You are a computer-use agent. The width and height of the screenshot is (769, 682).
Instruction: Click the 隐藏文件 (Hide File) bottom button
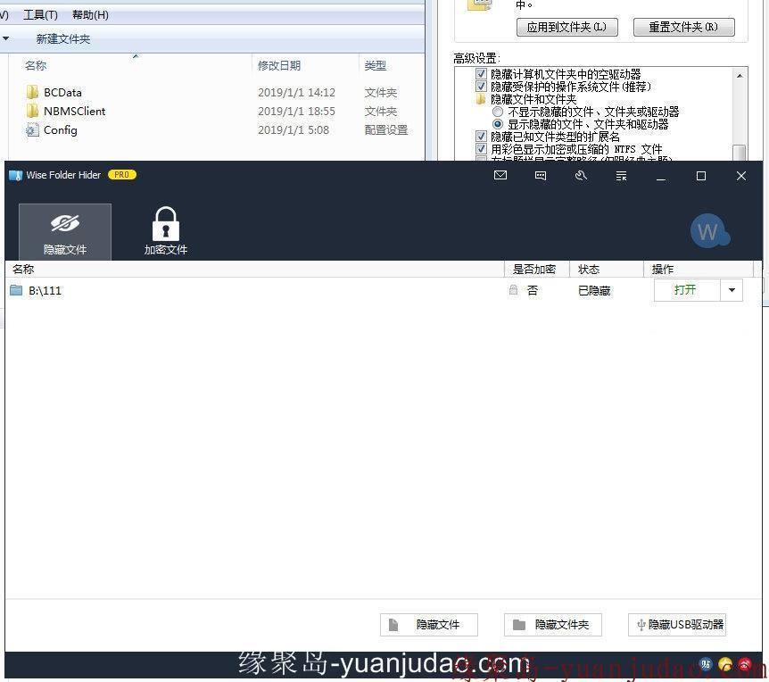pyautogui.click(x=428, y=625)
